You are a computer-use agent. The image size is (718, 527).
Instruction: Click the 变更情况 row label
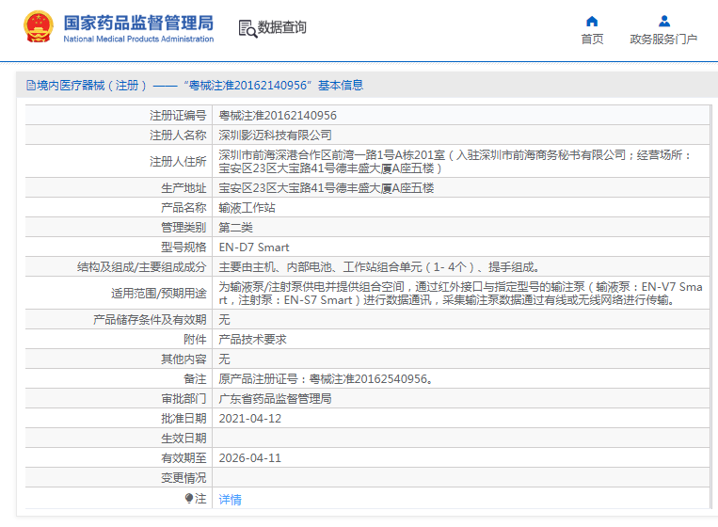click(x=183, y=478)
